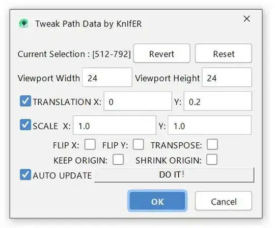This screenshot has height=228, width=275.
Task: Close the Tweak Path Data dialog
Action: (x=247, y=19)
